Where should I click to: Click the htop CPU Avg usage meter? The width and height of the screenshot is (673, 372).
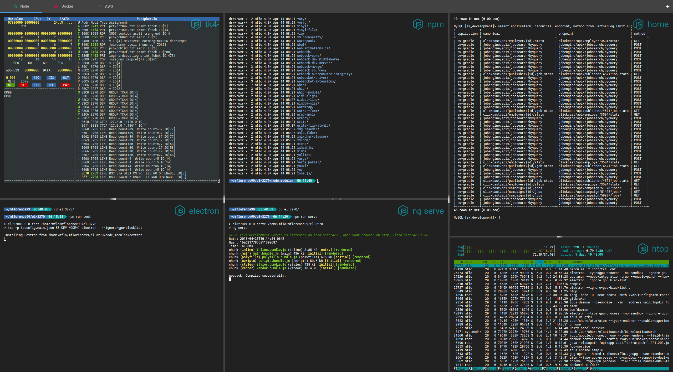coord(509,247)
